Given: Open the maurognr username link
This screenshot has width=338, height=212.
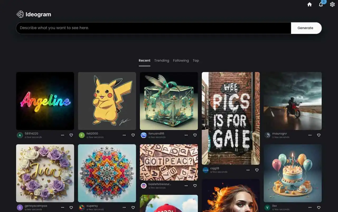Looking at the screenshot, I should (279, 134).
